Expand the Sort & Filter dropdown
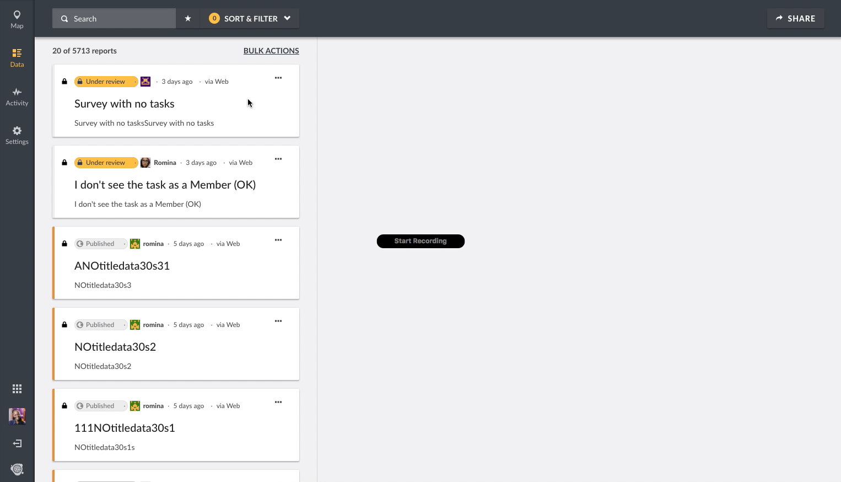 pyautogui.click(x=250, y=19)
